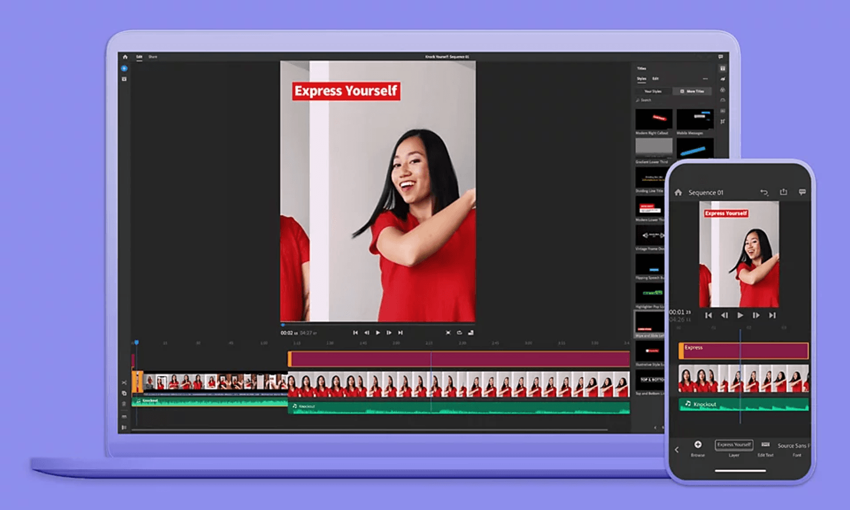Click the laptop timeline horizontal scrollbar
Viewport: 850px width, 510px height.
click(x=370, y=430)
